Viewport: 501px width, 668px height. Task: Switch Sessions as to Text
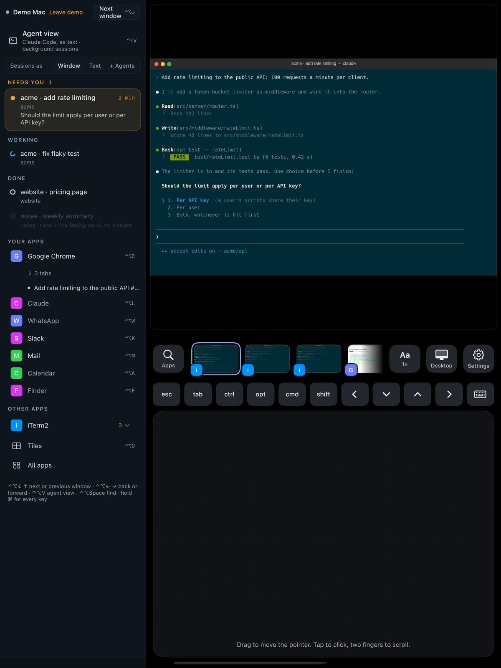tap(95, 66)
